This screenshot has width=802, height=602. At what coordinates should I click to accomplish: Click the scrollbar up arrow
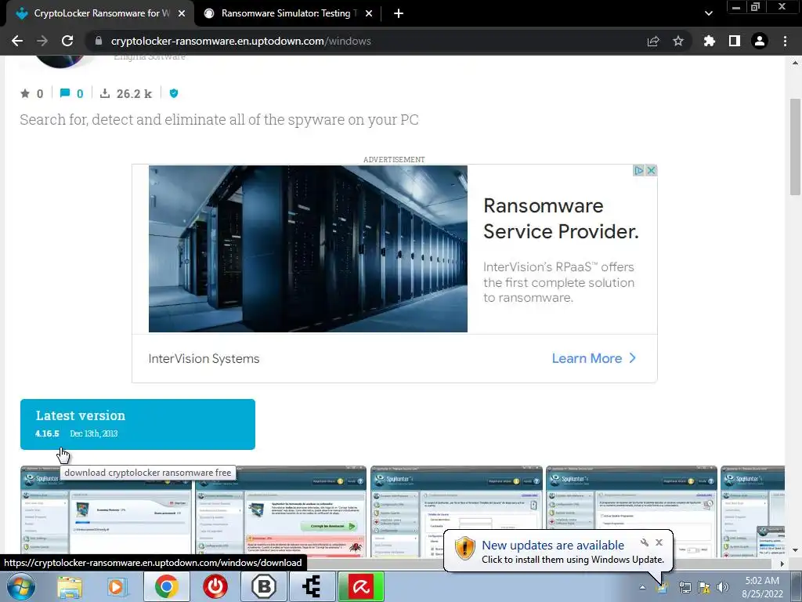pos(795,63)
